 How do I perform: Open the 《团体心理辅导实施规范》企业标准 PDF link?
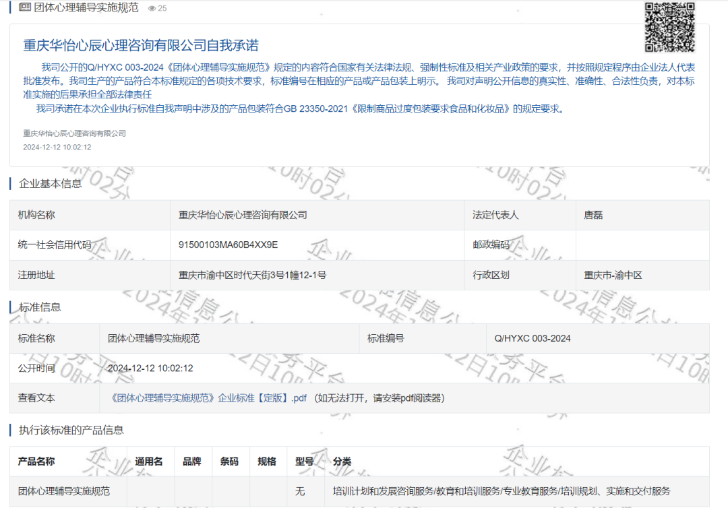click(x=208, y=398)
